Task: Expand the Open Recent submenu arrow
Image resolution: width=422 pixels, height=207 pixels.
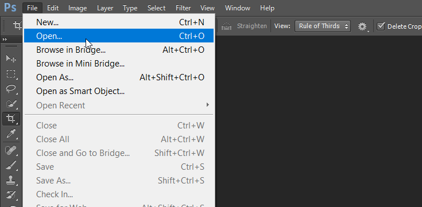Action: [207, 105]
